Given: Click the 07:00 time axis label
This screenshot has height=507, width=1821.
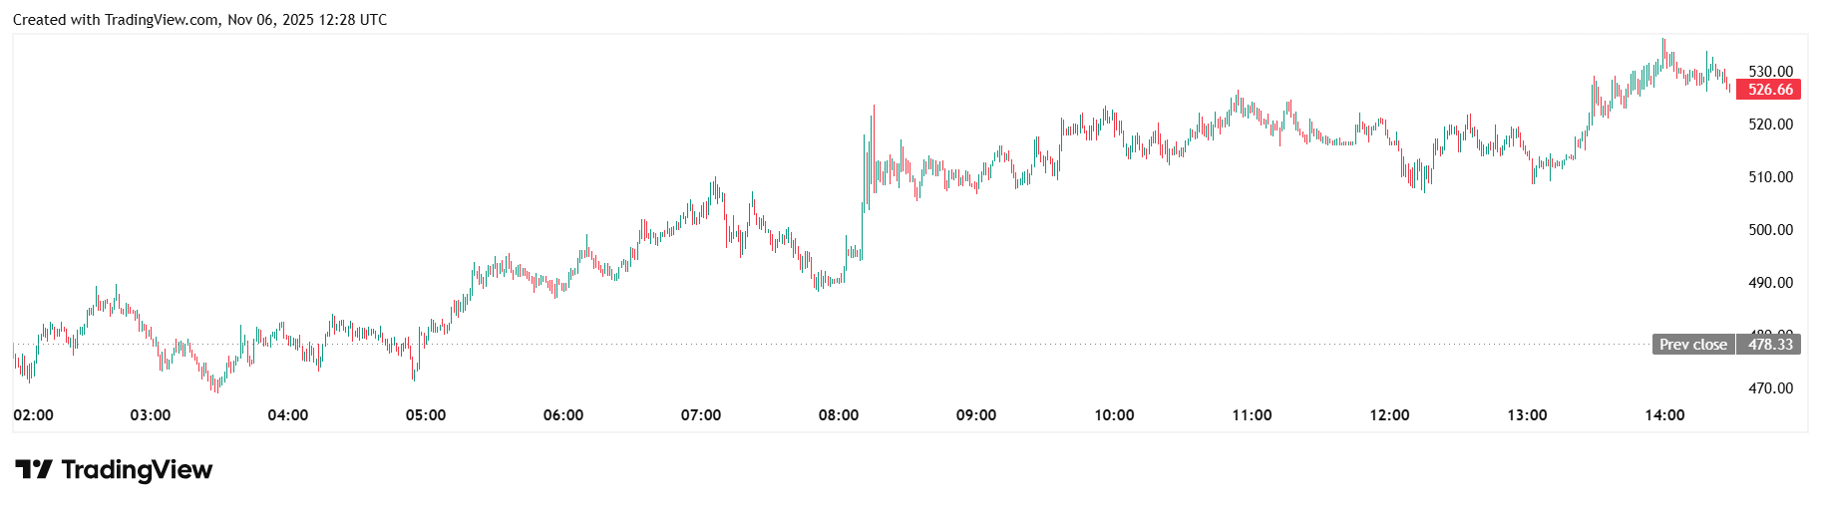Looking at the screenshot, I should [x=701, y=415].
